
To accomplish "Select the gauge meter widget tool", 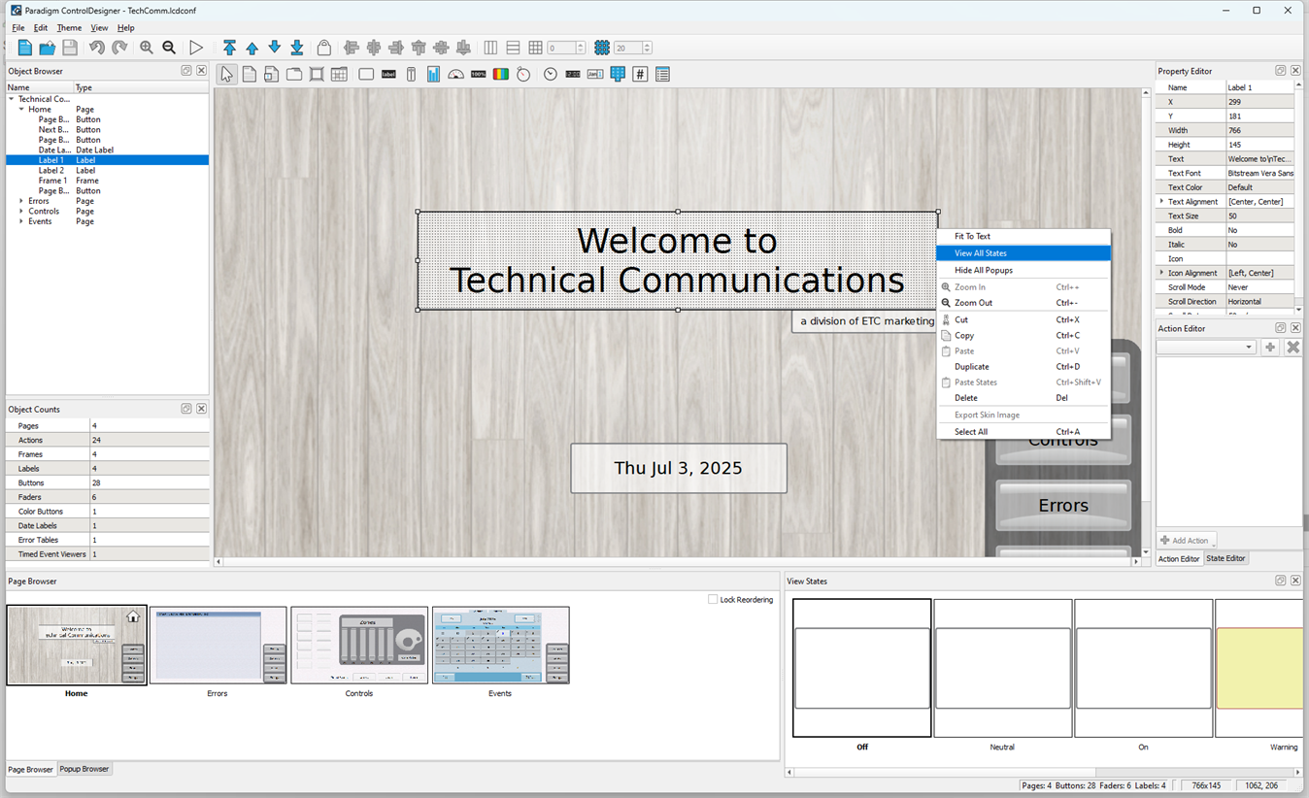I will (455, 75).
